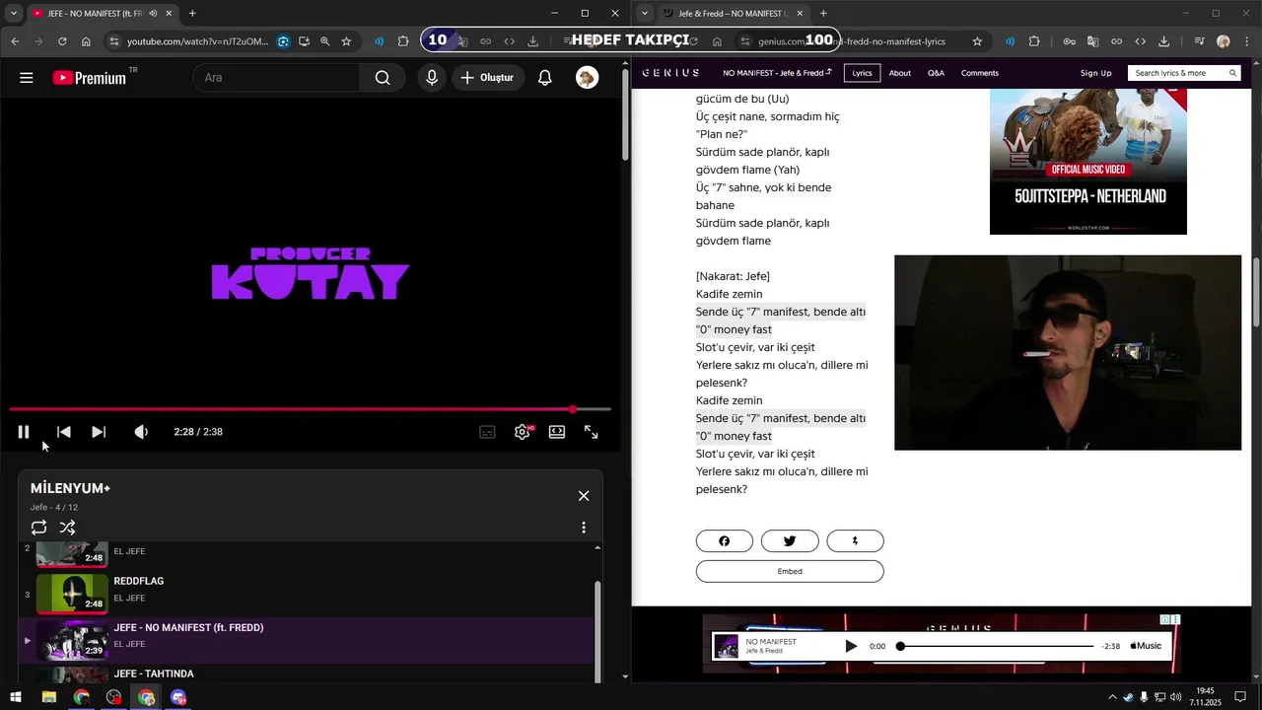Open the Q&A tab on Genius

click(x=936, y=73)
